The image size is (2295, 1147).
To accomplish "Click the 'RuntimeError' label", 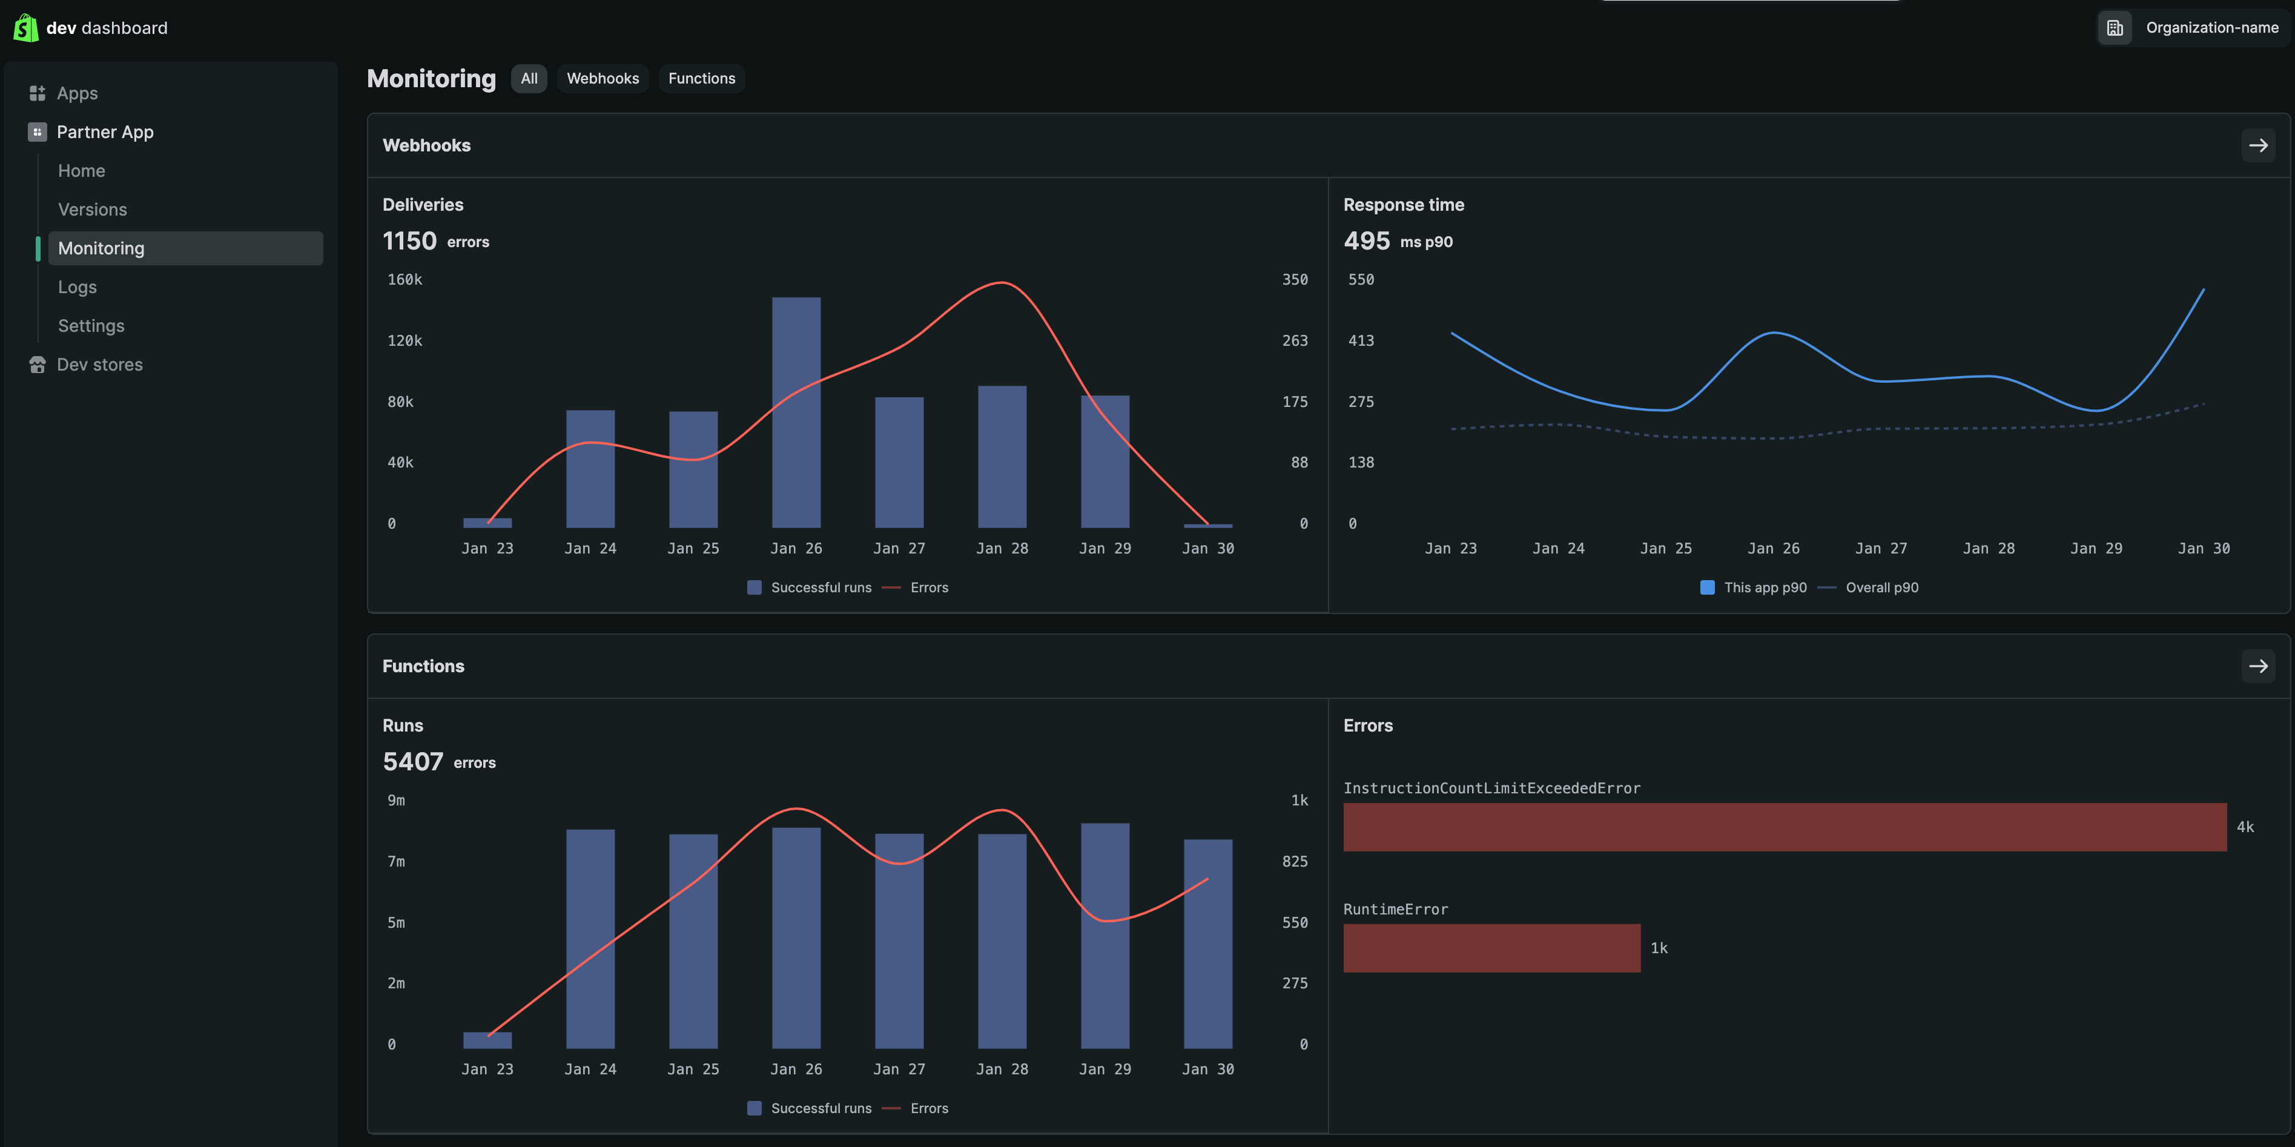I will click(x=1395, y=909).
